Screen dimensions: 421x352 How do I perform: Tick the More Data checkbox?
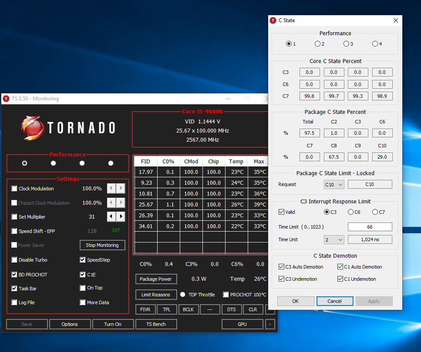click(x=83, y=302)
